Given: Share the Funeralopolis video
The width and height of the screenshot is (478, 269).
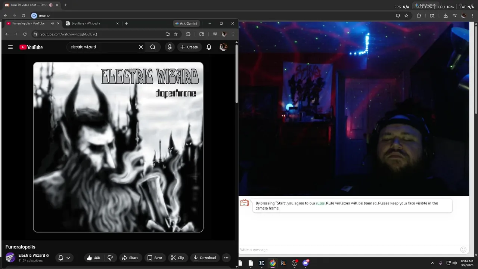Looking at the screenshot, I should (130, 258).
